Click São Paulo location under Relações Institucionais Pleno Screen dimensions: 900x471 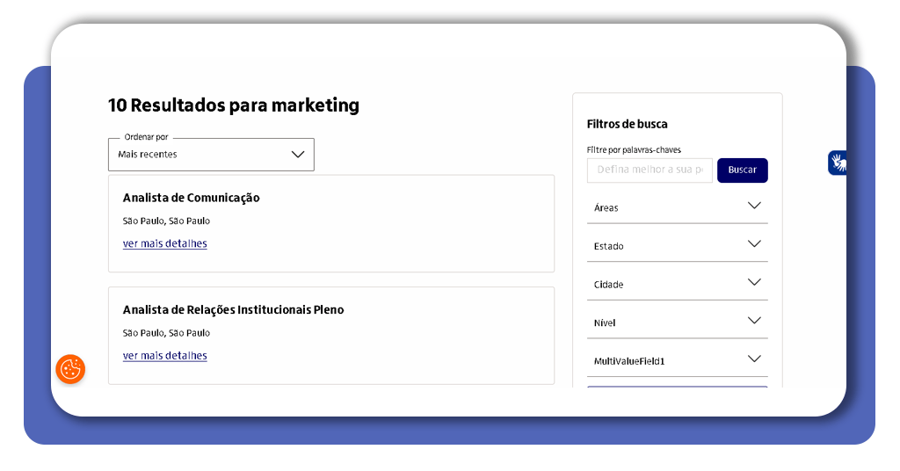click(166, 333)
